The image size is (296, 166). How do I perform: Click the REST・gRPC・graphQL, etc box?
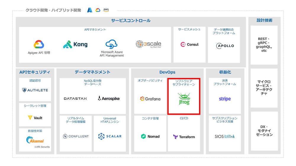click(x=264, y=45)
